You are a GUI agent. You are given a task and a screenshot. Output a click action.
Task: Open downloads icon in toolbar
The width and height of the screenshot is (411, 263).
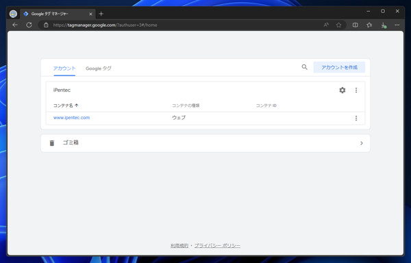tap(384, 25)
